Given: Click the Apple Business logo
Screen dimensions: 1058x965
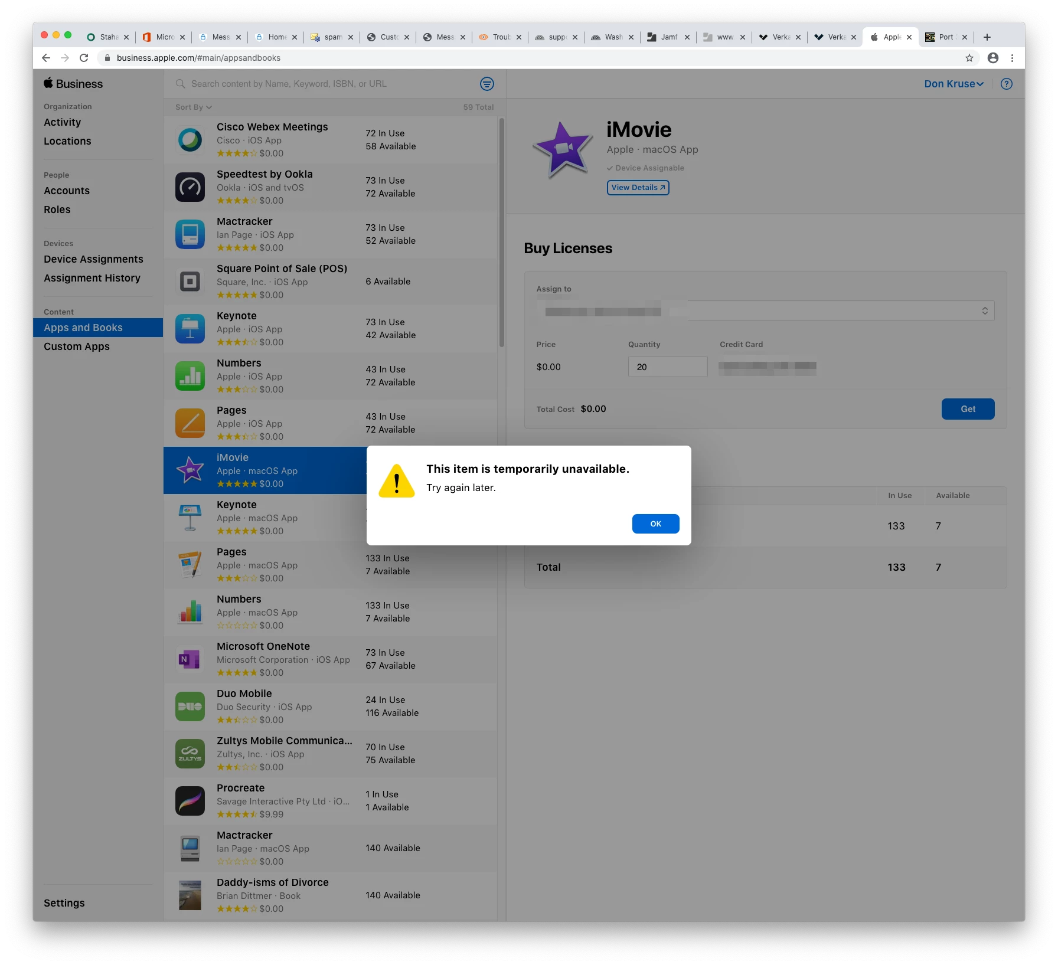Looking at the screenshot, I should pos(73,84).
